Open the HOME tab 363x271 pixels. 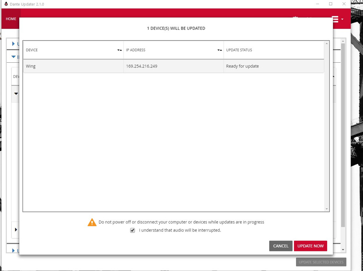tap(11, 19)
